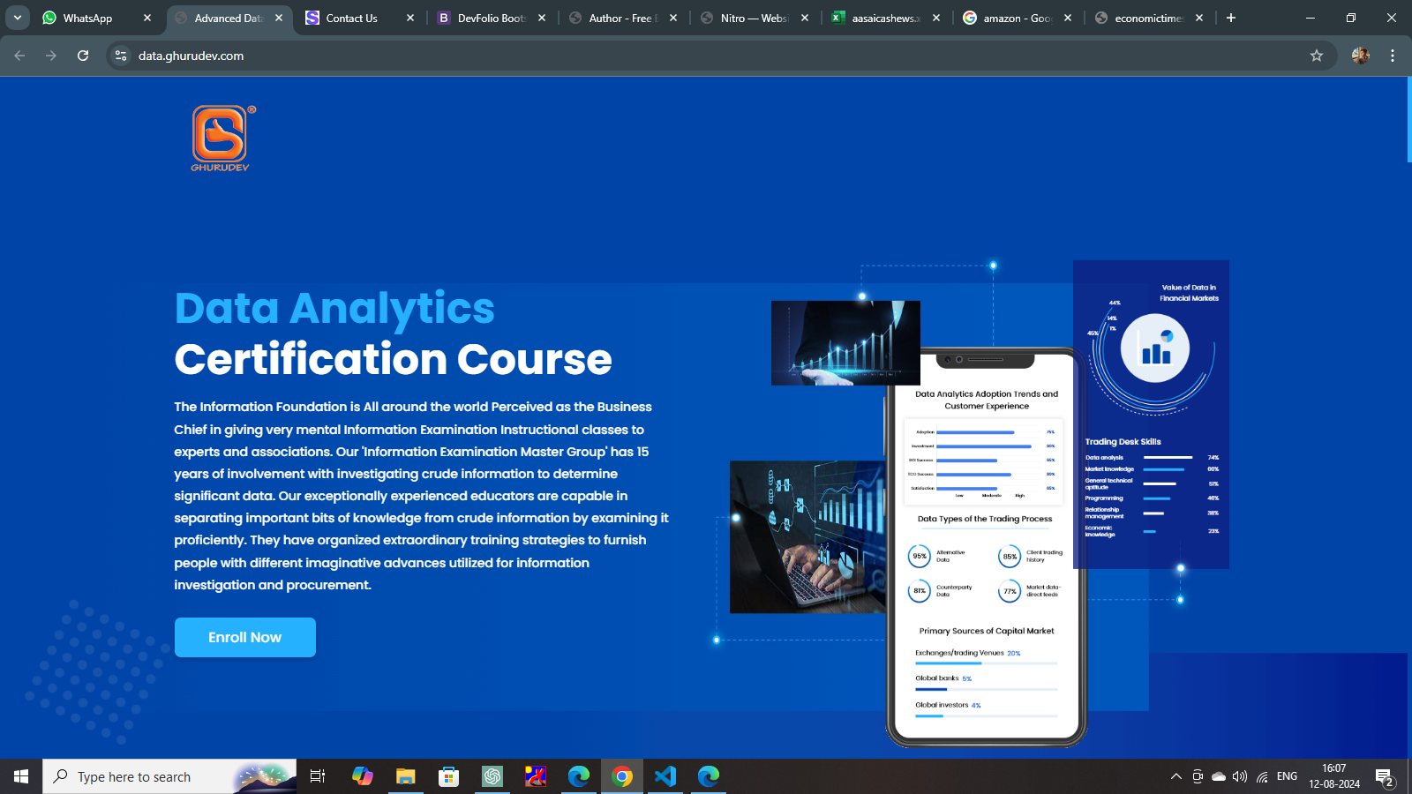Bookmark this page with the star icon
The height and width of the screenshot is (794, 1412).
(1317, 56)
